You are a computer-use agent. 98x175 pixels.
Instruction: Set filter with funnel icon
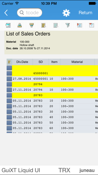(67, 25)
